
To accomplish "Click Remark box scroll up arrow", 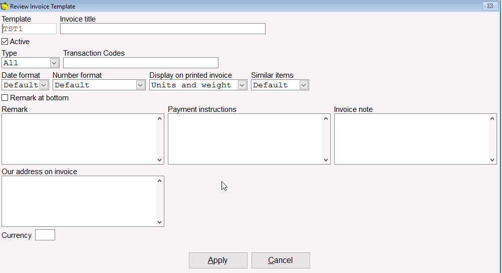I will click(x=160, y=118).
